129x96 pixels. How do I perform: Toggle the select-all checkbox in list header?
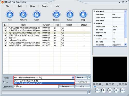tap(5, 25)
